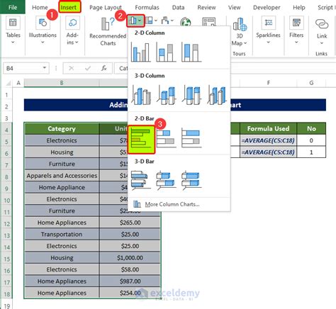Switch to the Page Layout tab
Screen dimensions: 336x309
click(x=106, y=8)
